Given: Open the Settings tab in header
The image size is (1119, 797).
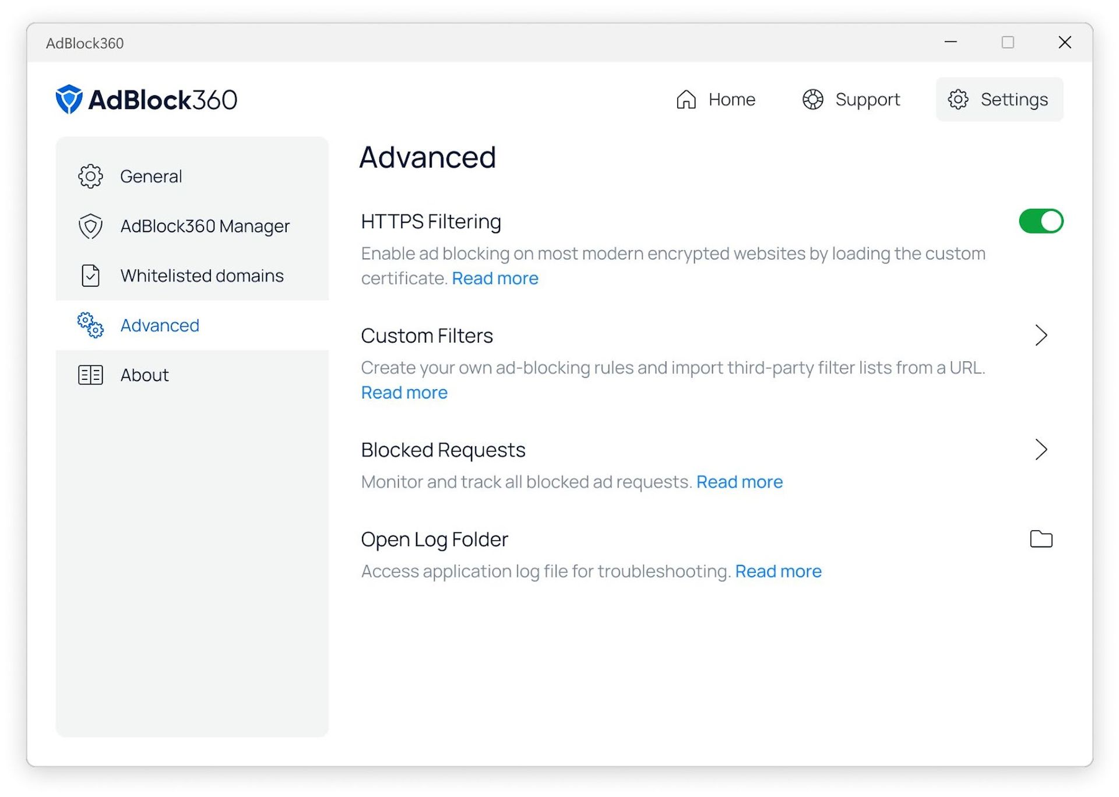Looking at the screenshot, I should point(999,100).
